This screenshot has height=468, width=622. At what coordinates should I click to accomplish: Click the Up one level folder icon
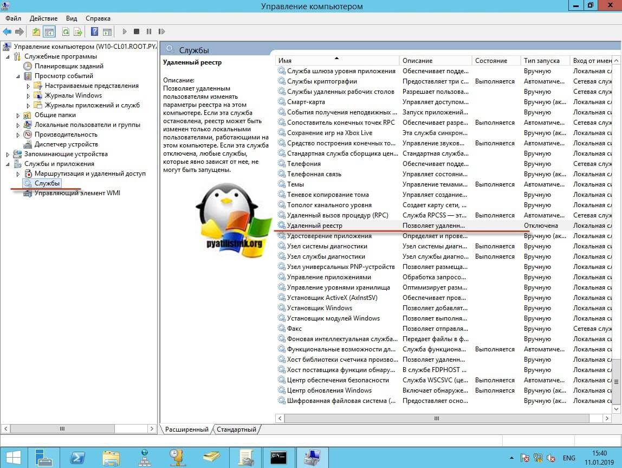pyautogui.click(x=36, y=32)
